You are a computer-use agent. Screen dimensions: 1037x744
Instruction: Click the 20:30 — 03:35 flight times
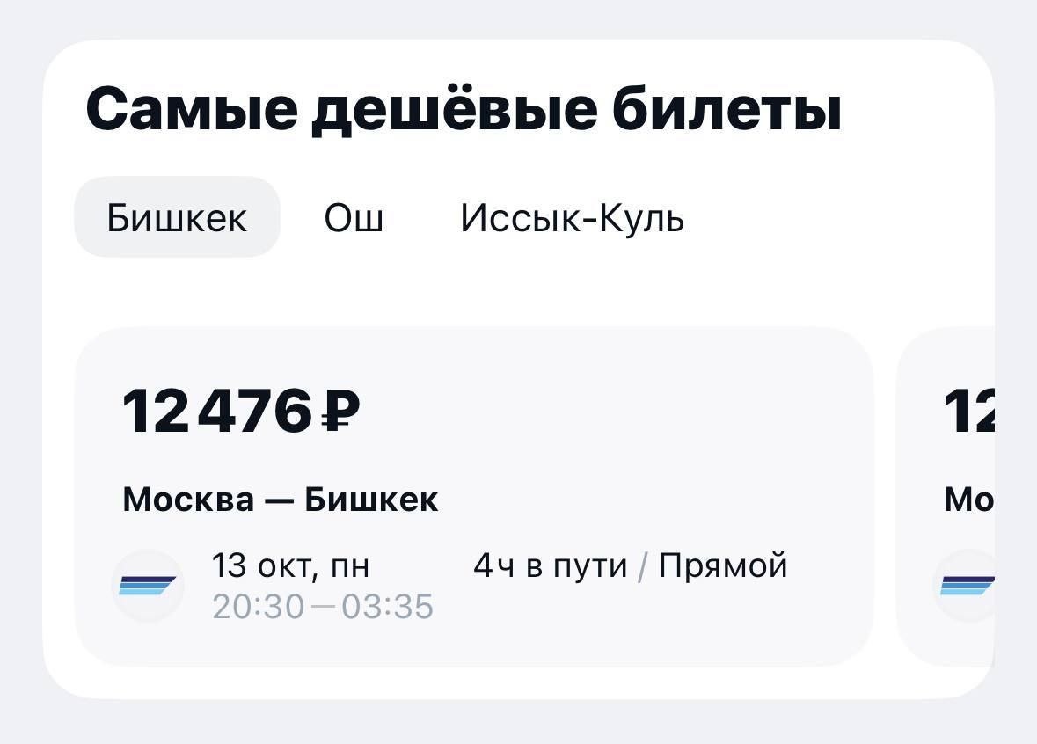[x=322, y=604]
